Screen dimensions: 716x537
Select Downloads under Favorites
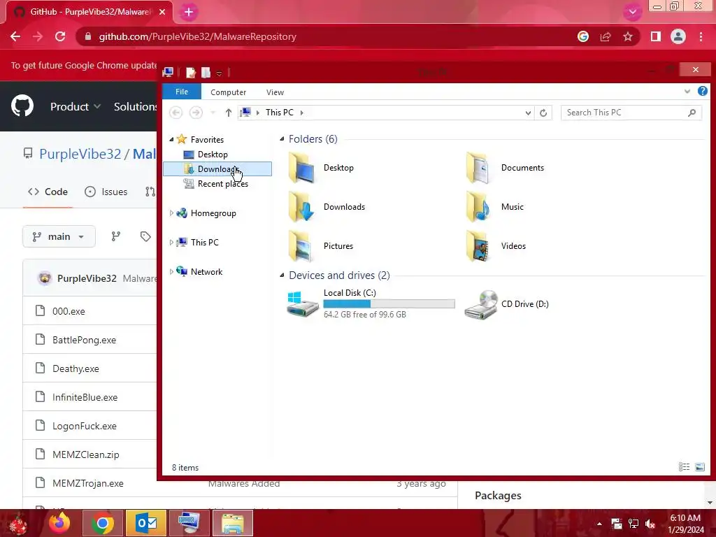tap(217, 169)
